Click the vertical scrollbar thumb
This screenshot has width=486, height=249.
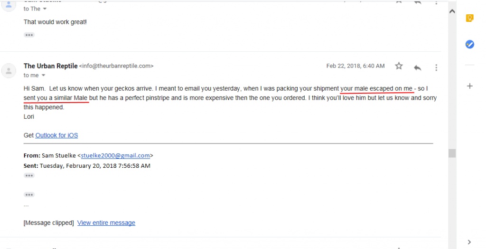click(452, 153)
